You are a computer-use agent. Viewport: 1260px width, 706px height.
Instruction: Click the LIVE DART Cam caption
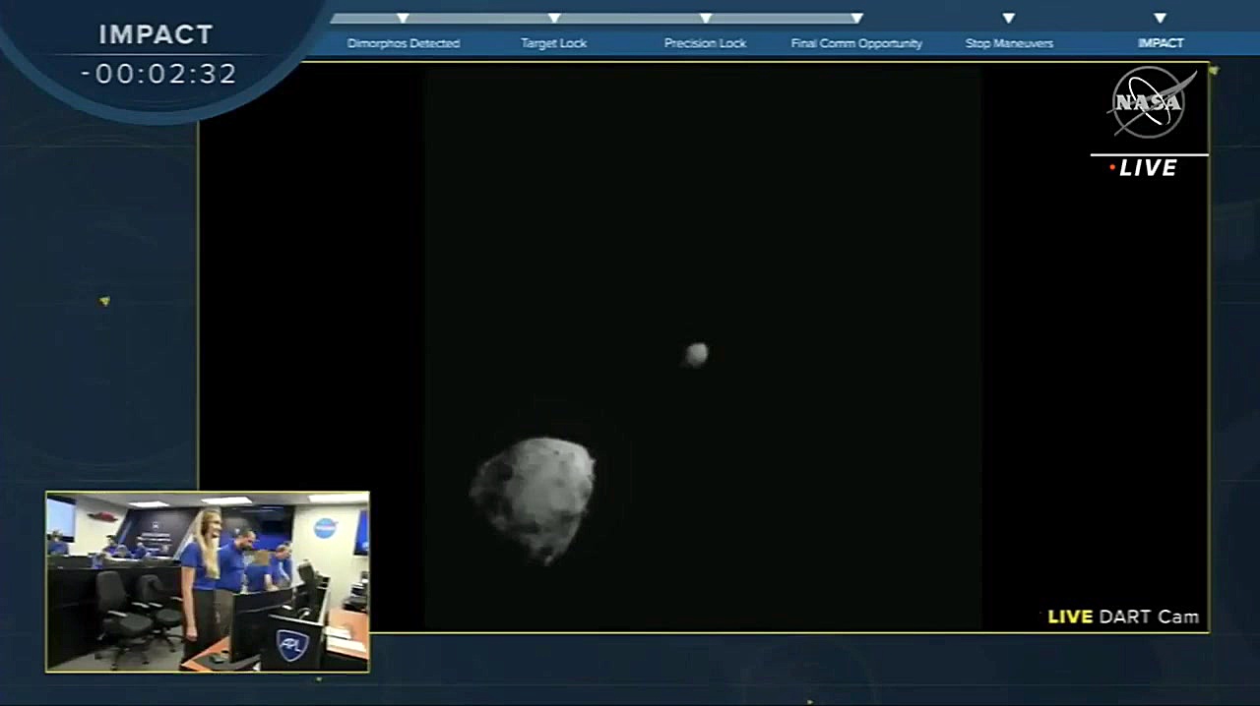click(x=1123, y=617)
